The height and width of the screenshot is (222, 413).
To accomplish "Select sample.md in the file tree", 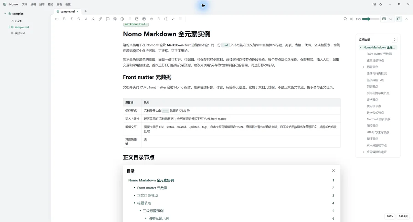I will (20, 27).
